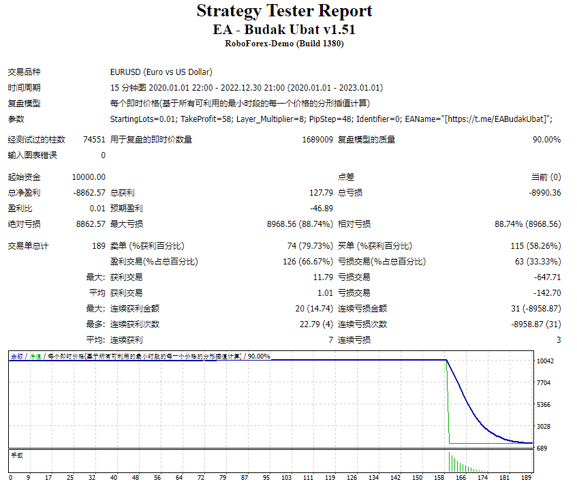
Task: Select the EURUSD (Euro vs US Dollar) symbol value
Action: tap(161, 72)
